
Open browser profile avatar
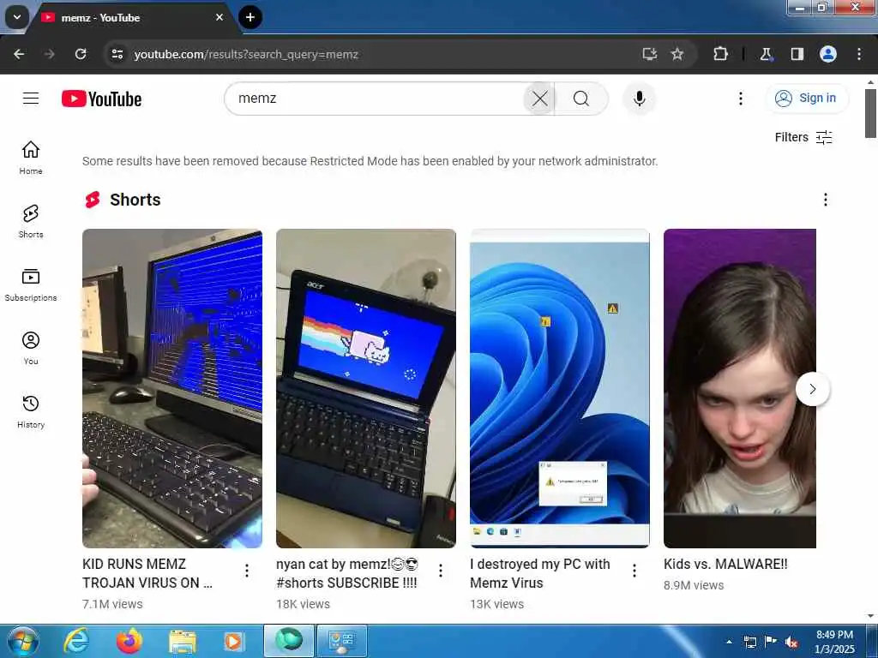(x=827, y=54)
